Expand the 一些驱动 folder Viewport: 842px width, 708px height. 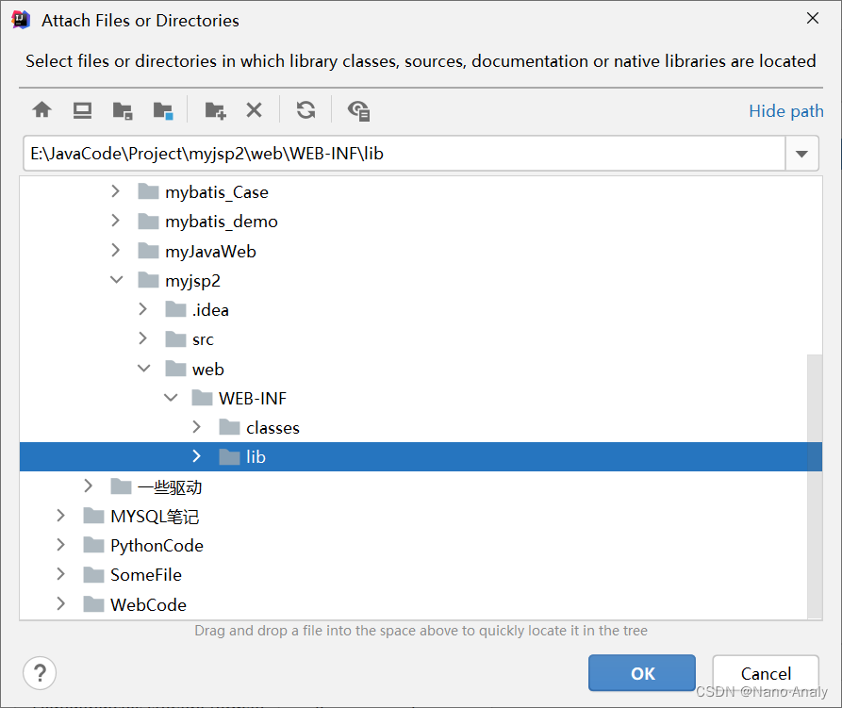[x=89, y=486]
